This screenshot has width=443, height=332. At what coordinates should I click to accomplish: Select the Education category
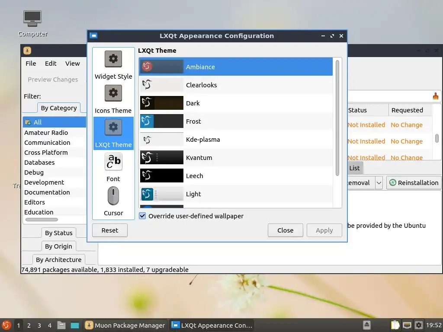(55, 212)
